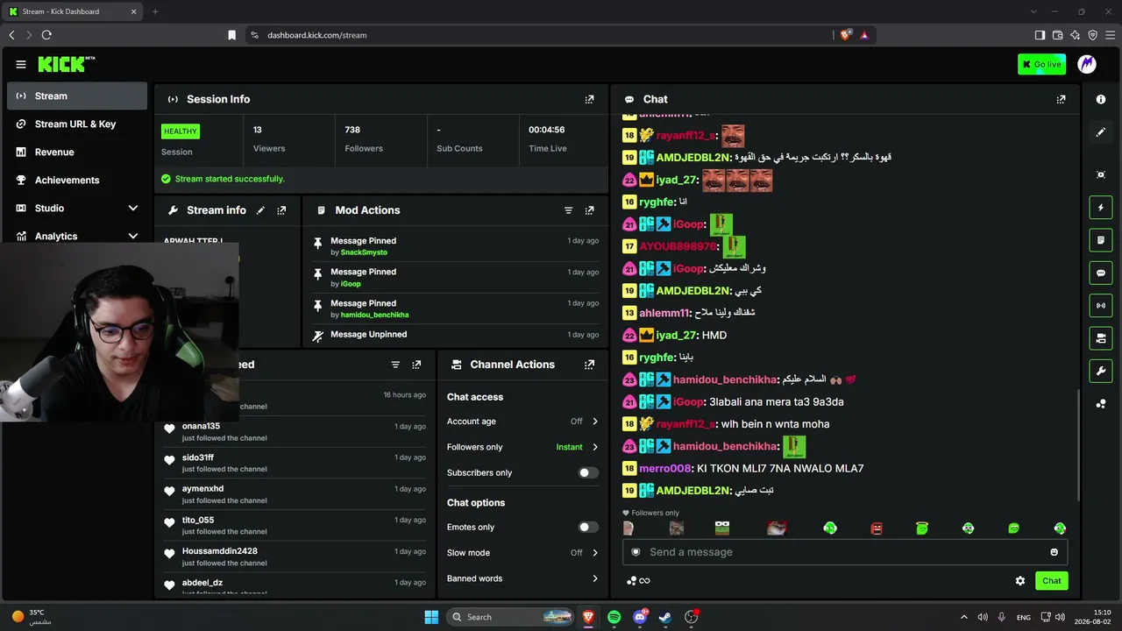Click the wrench icon in right rail
The image size is (1122, 631).
[1101, 371]
